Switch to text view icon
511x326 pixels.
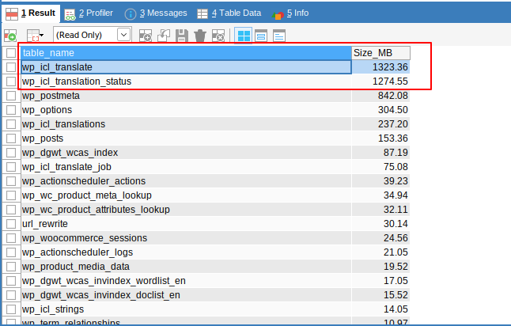(279, 35)
